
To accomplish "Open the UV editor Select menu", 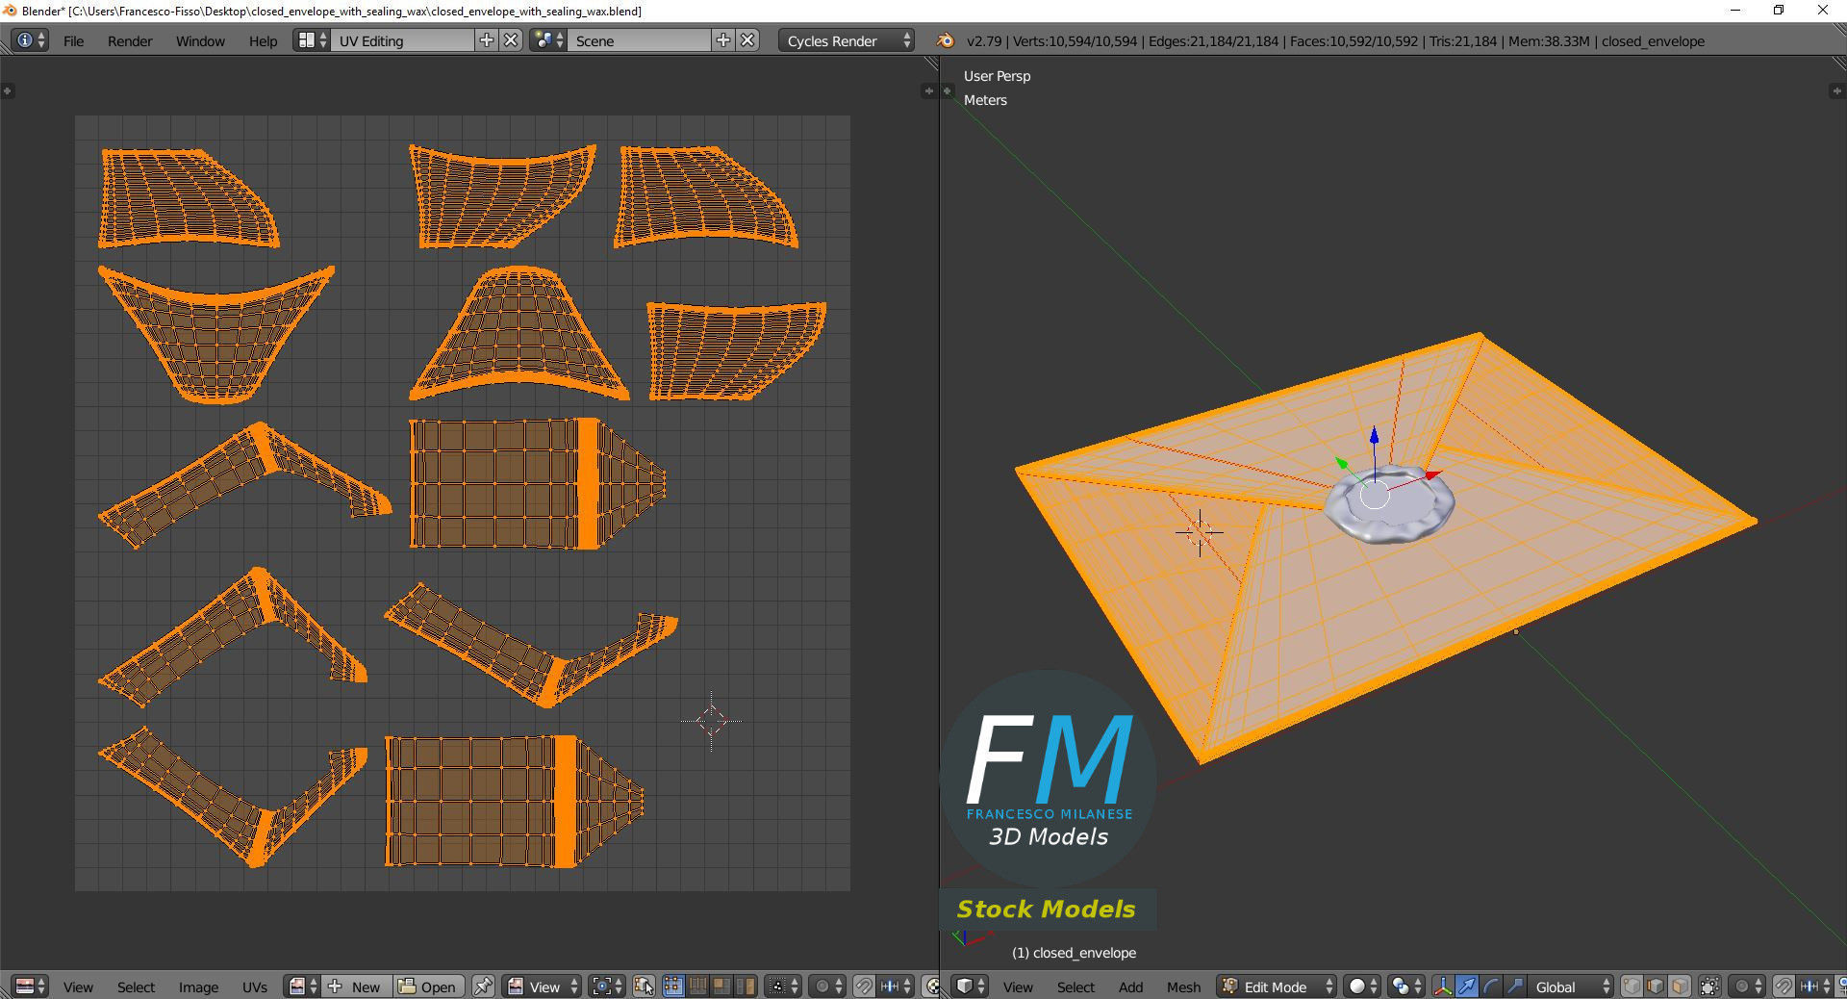I will click(x=136, y=986).
